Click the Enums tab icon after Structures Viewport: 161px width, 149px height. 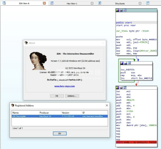click(148, 3)
